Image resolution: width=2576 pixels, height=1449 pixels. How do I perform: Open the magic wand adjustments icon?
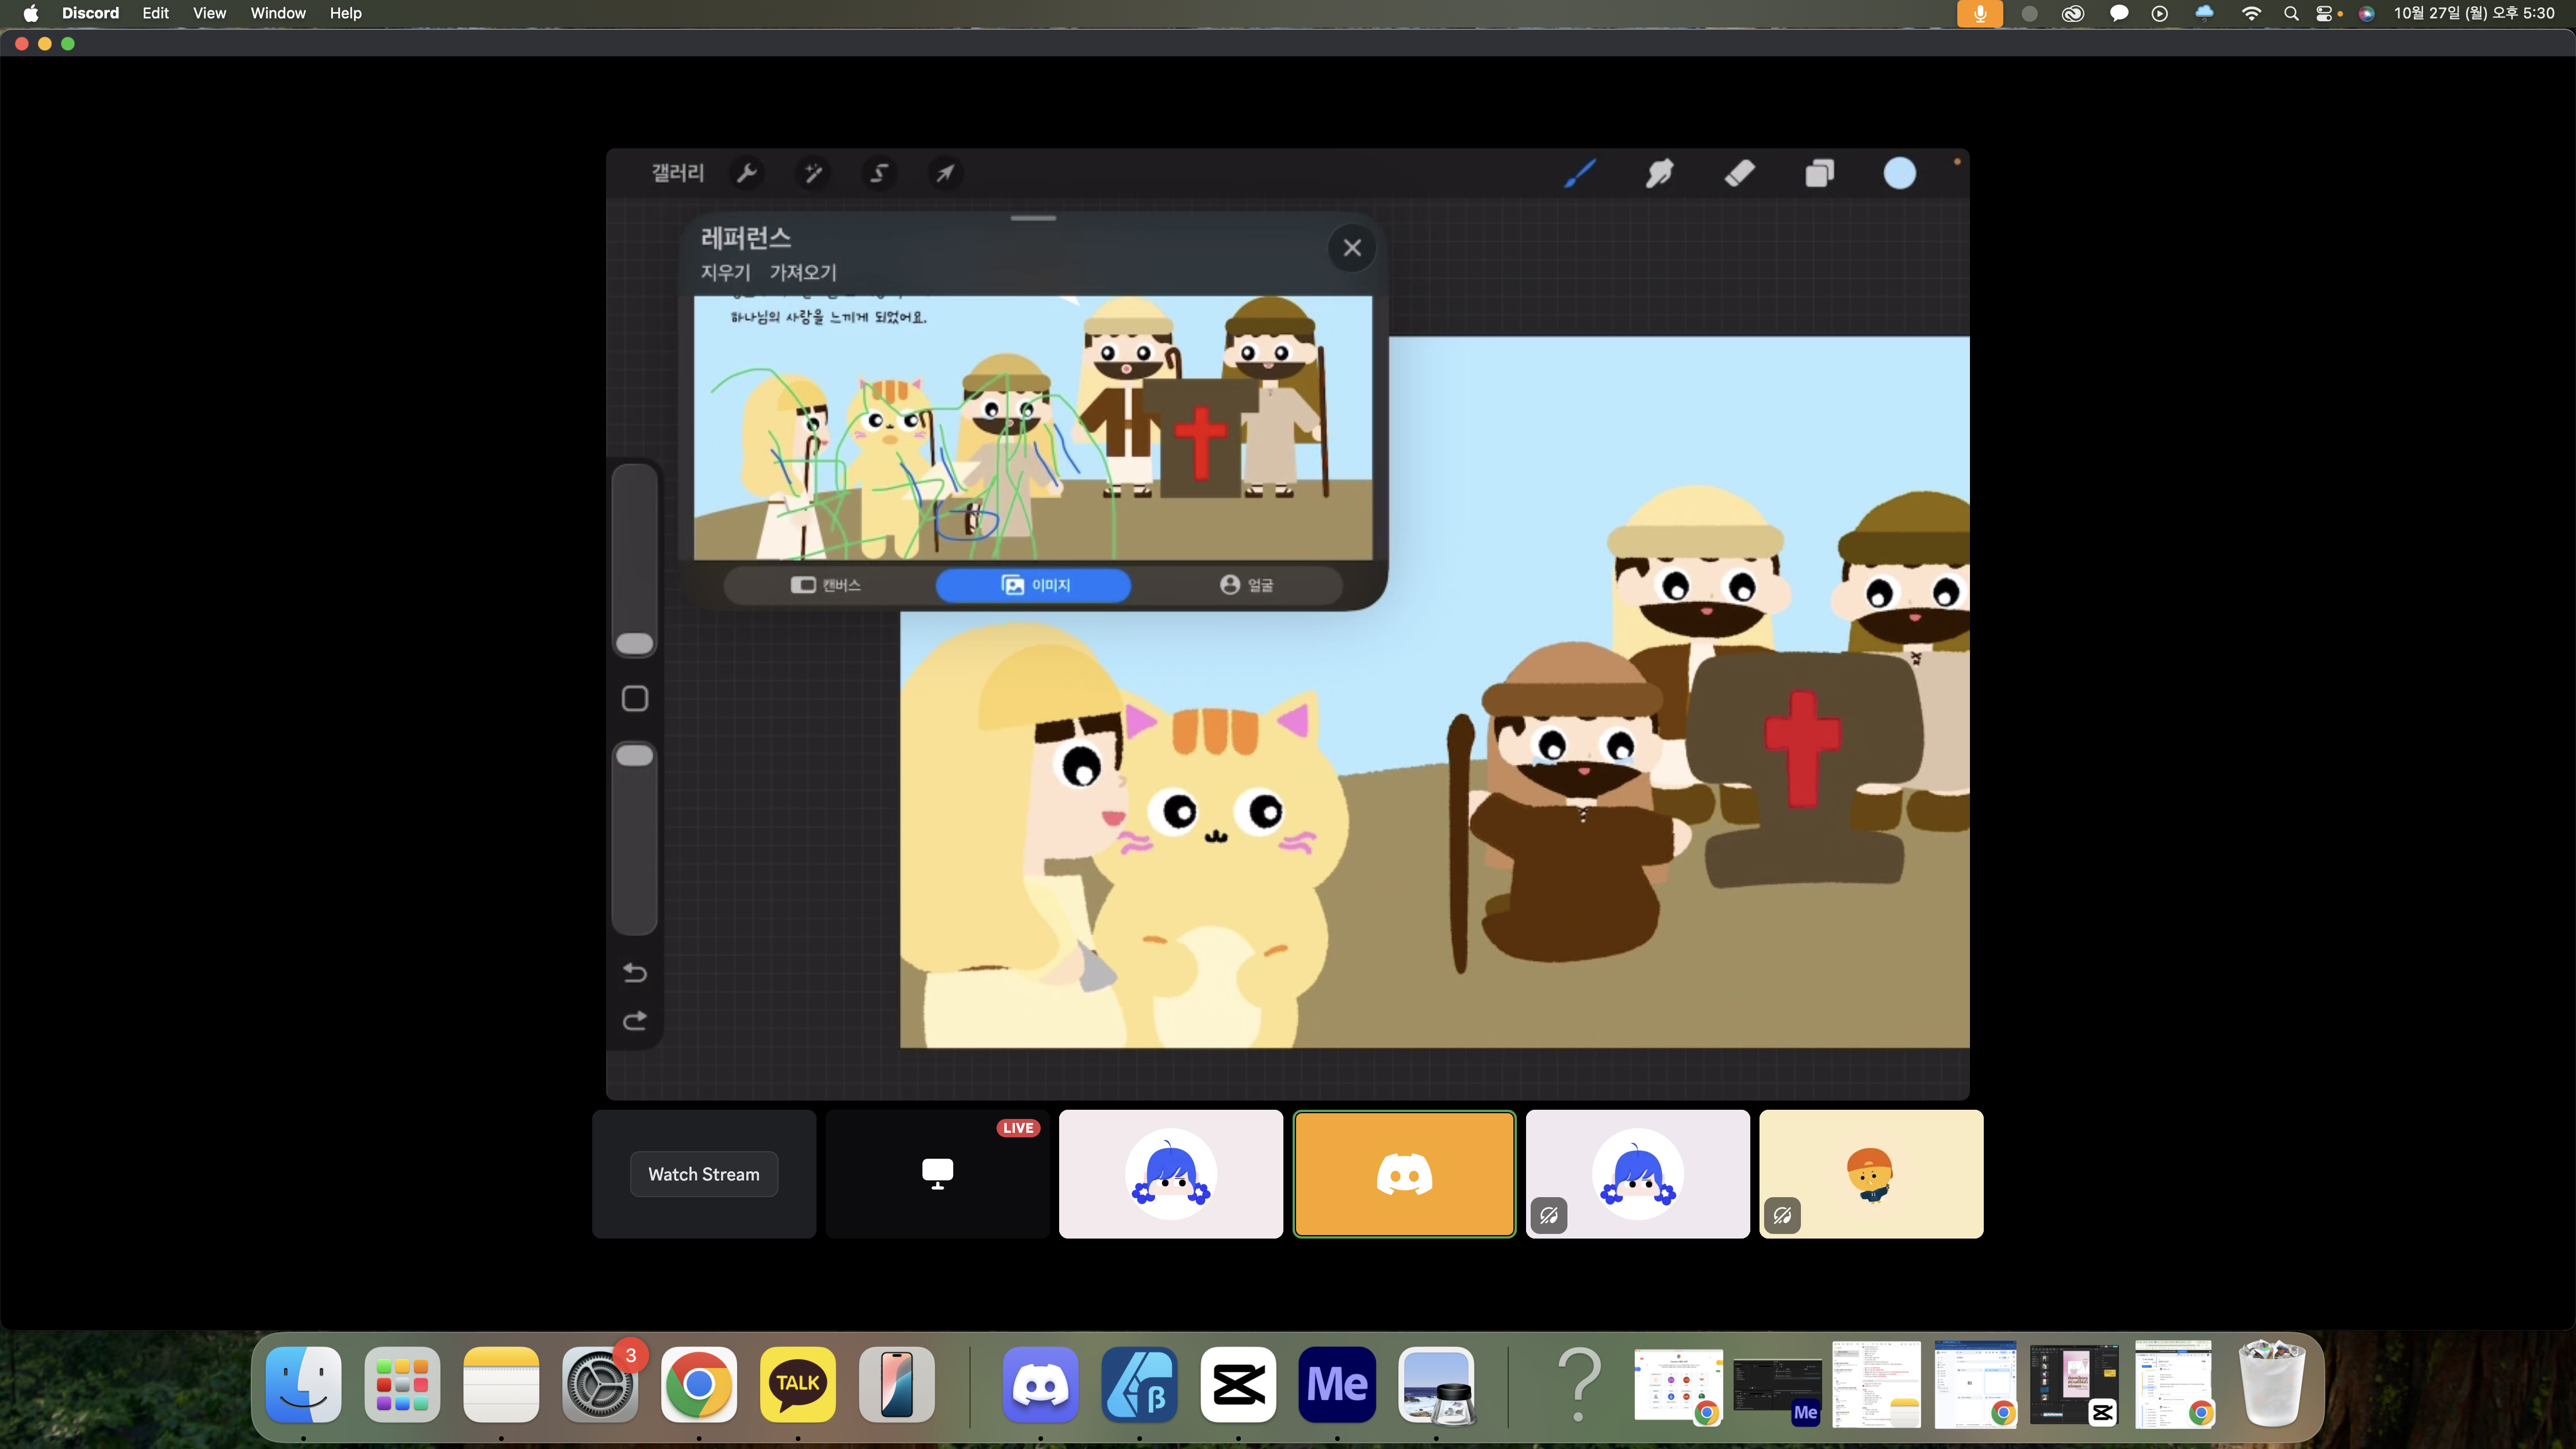coord(813,173)
